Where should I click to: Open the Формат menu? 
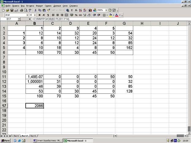39,6
